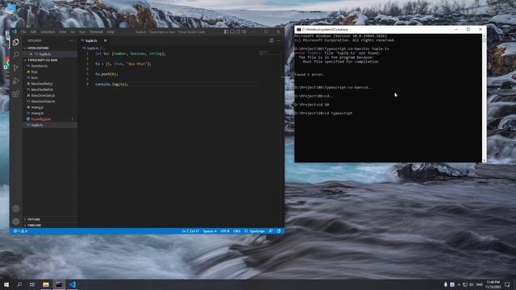Click the VS Code logo icon

[15, 32]
